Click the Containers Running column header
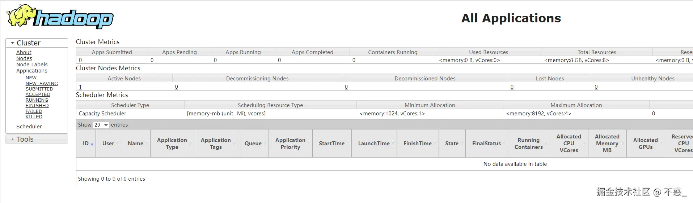 (393, 52)
